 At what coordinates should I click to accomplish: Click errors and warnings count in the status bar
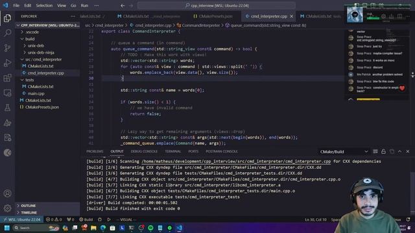pyautogui.click(x=54, y=219)
